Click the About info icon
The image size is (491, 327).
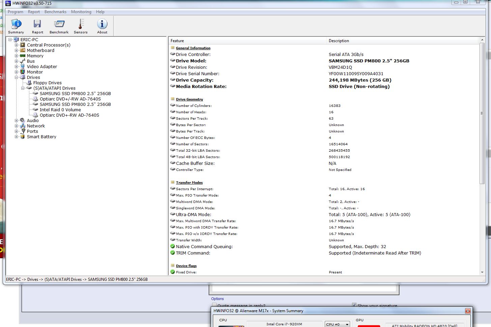coord(102,24)
